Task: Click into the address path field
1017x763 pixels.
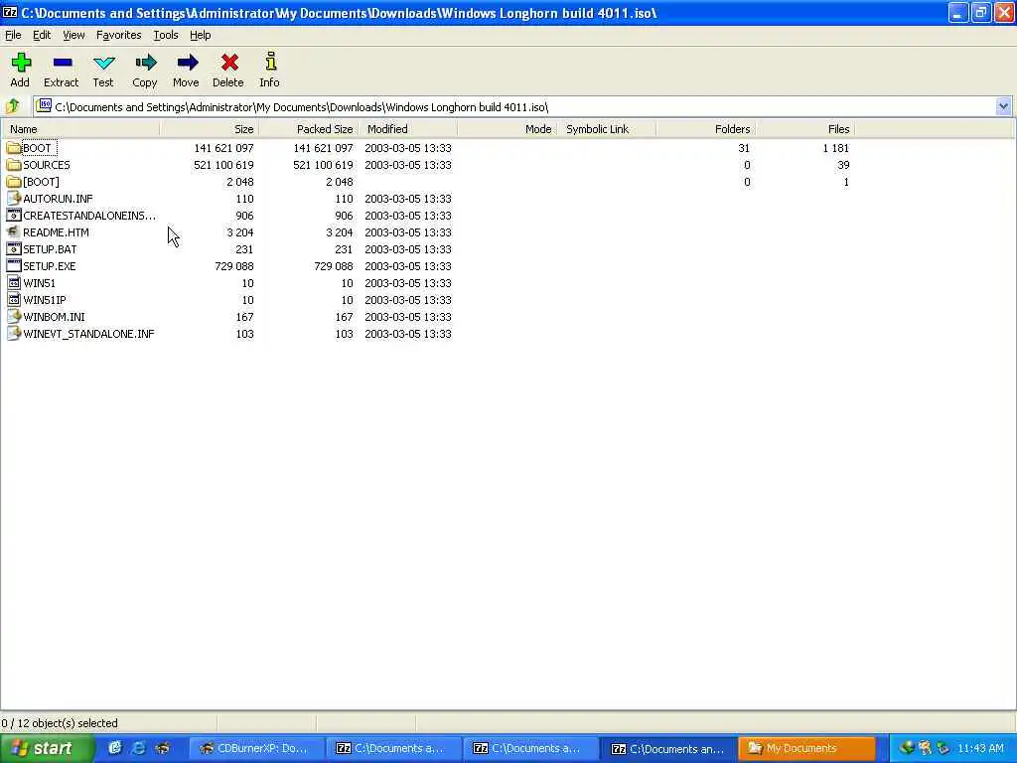Action: (x=522, y=106)
